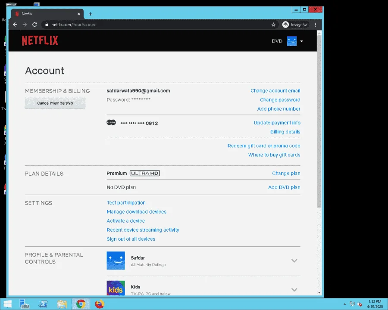The width and height of the screenshot is (388, 310).
Task: Open new browser tab
Action: tap(91, 14)
